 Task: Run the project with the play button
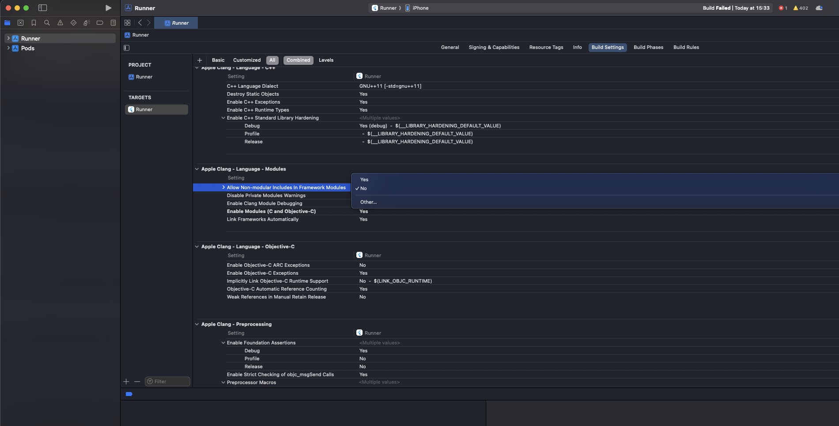[x=108, y=8]
